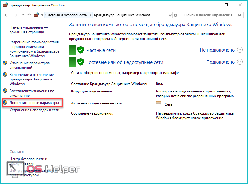This screenshot has height=184, width=248.
Task: Expand the 'Частные сети' section chevron
Action: (x=240, y=50)
